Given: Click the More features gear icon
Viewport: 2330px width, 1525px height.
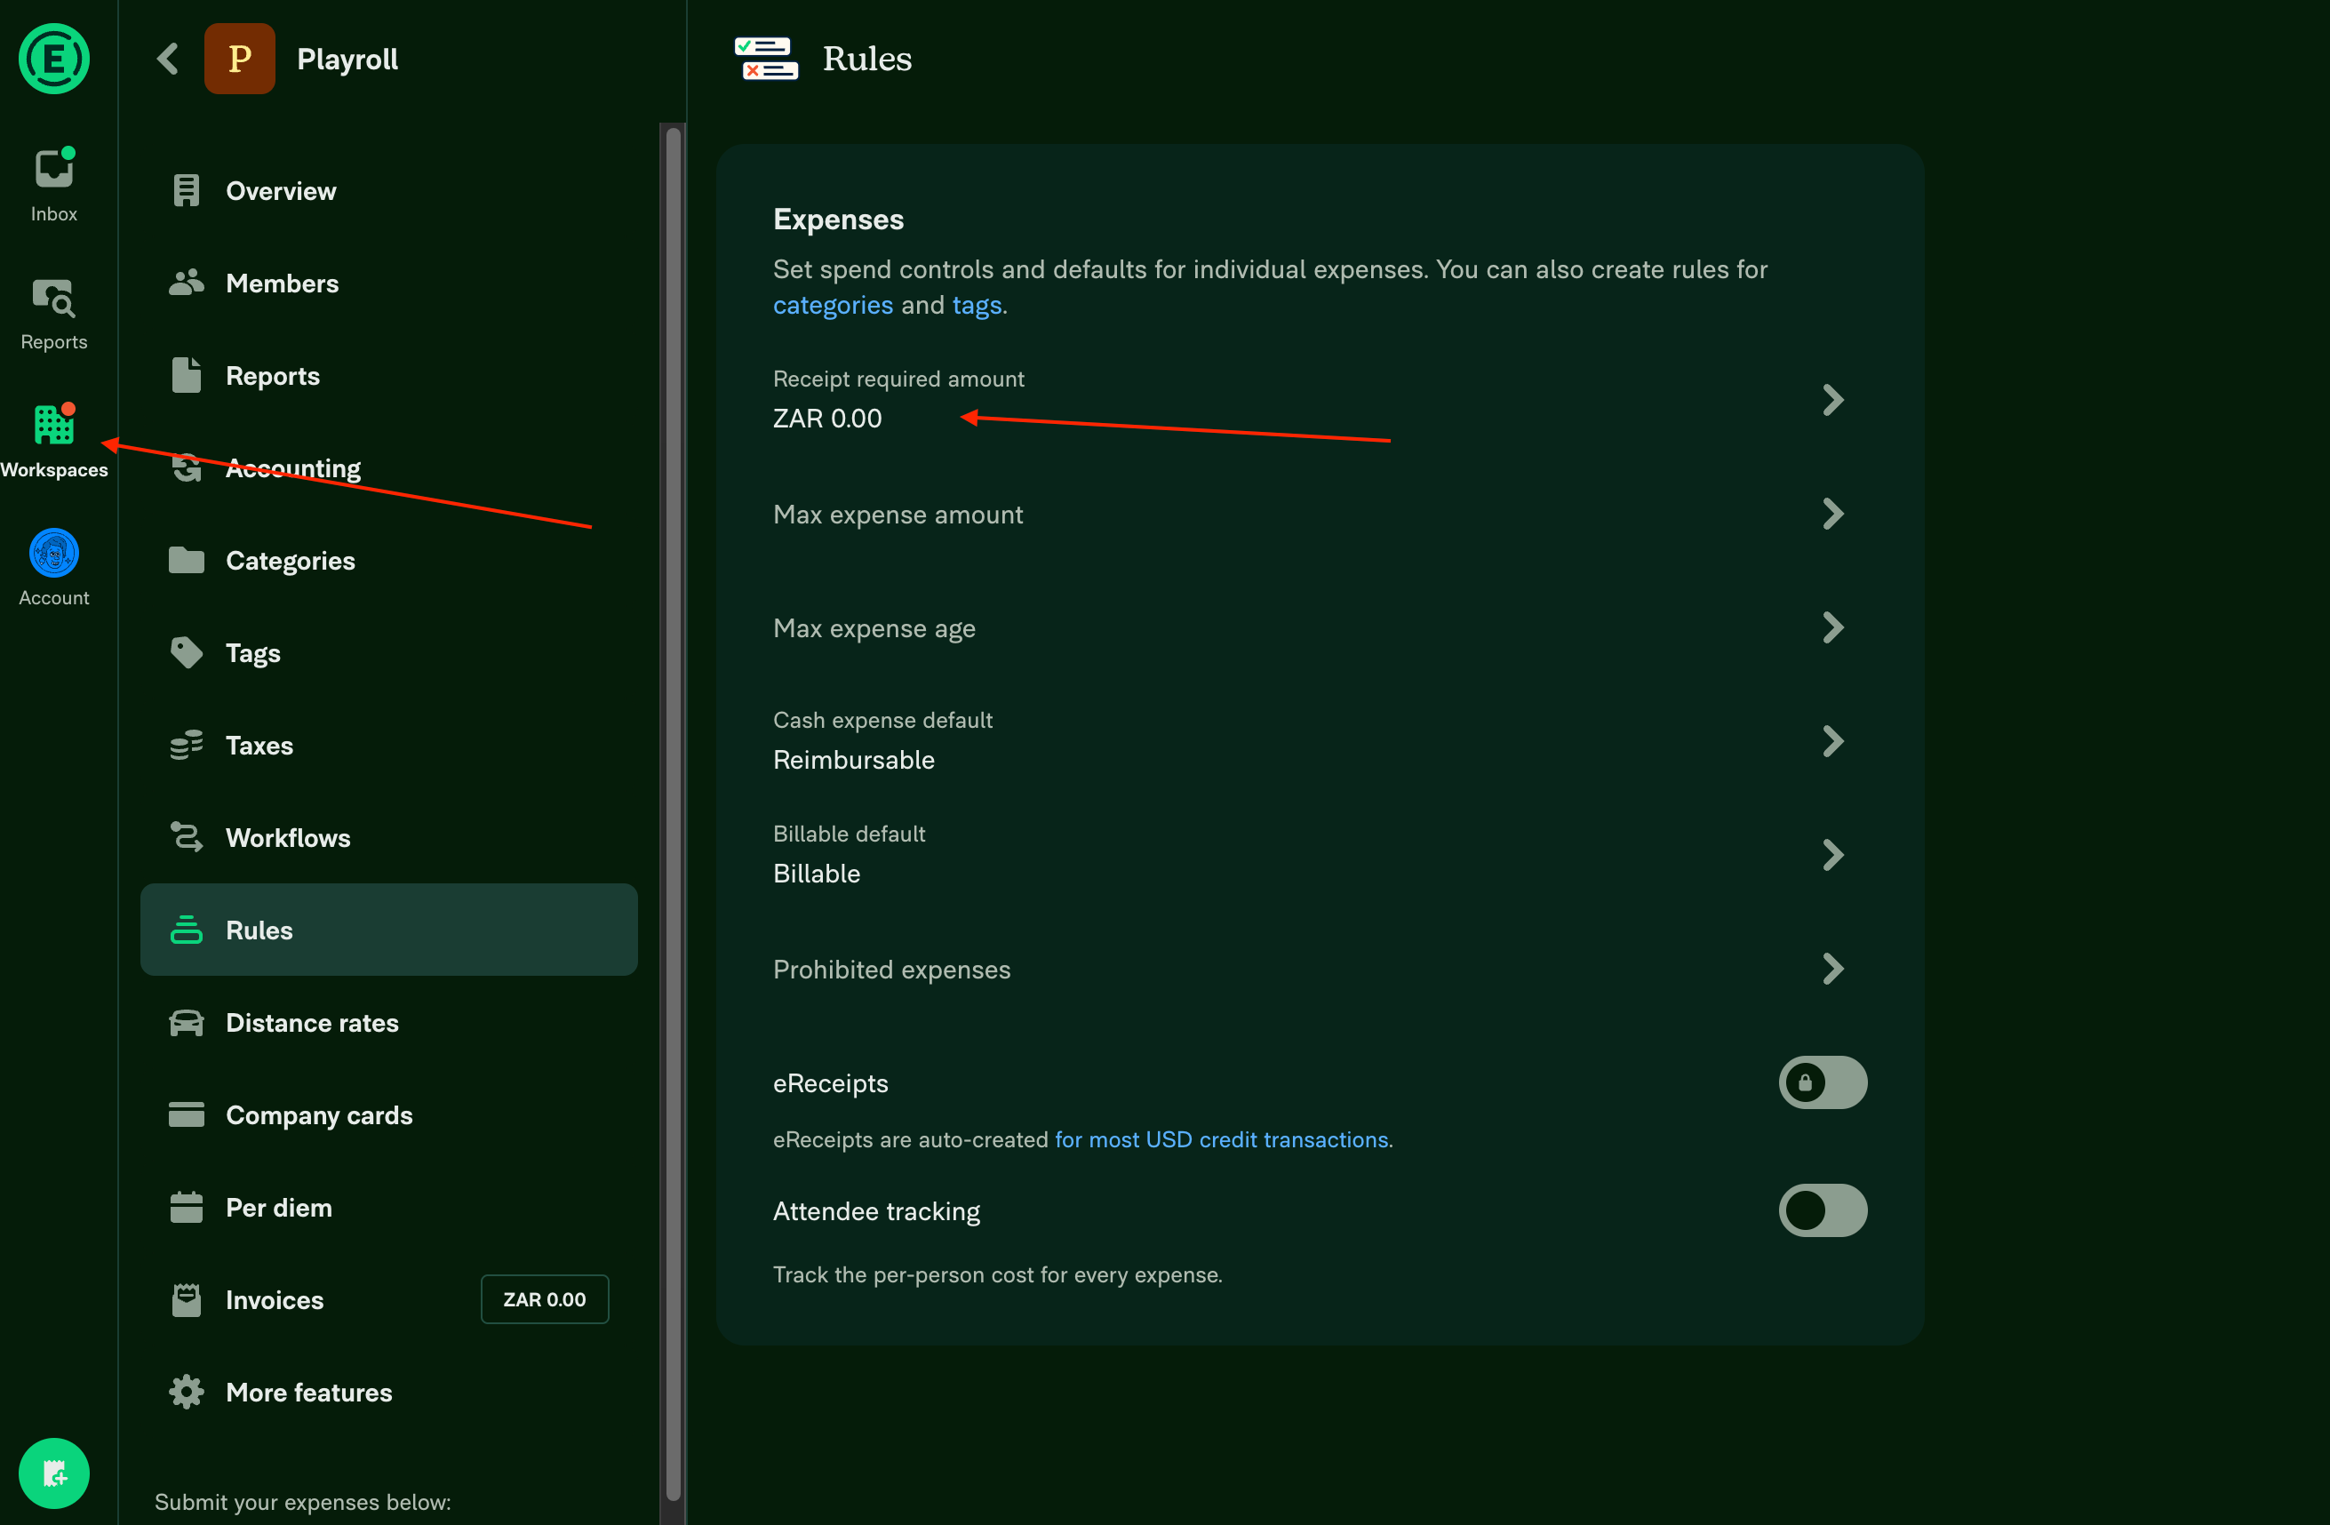Looking at the screenshot, I should pos(186,1392).
